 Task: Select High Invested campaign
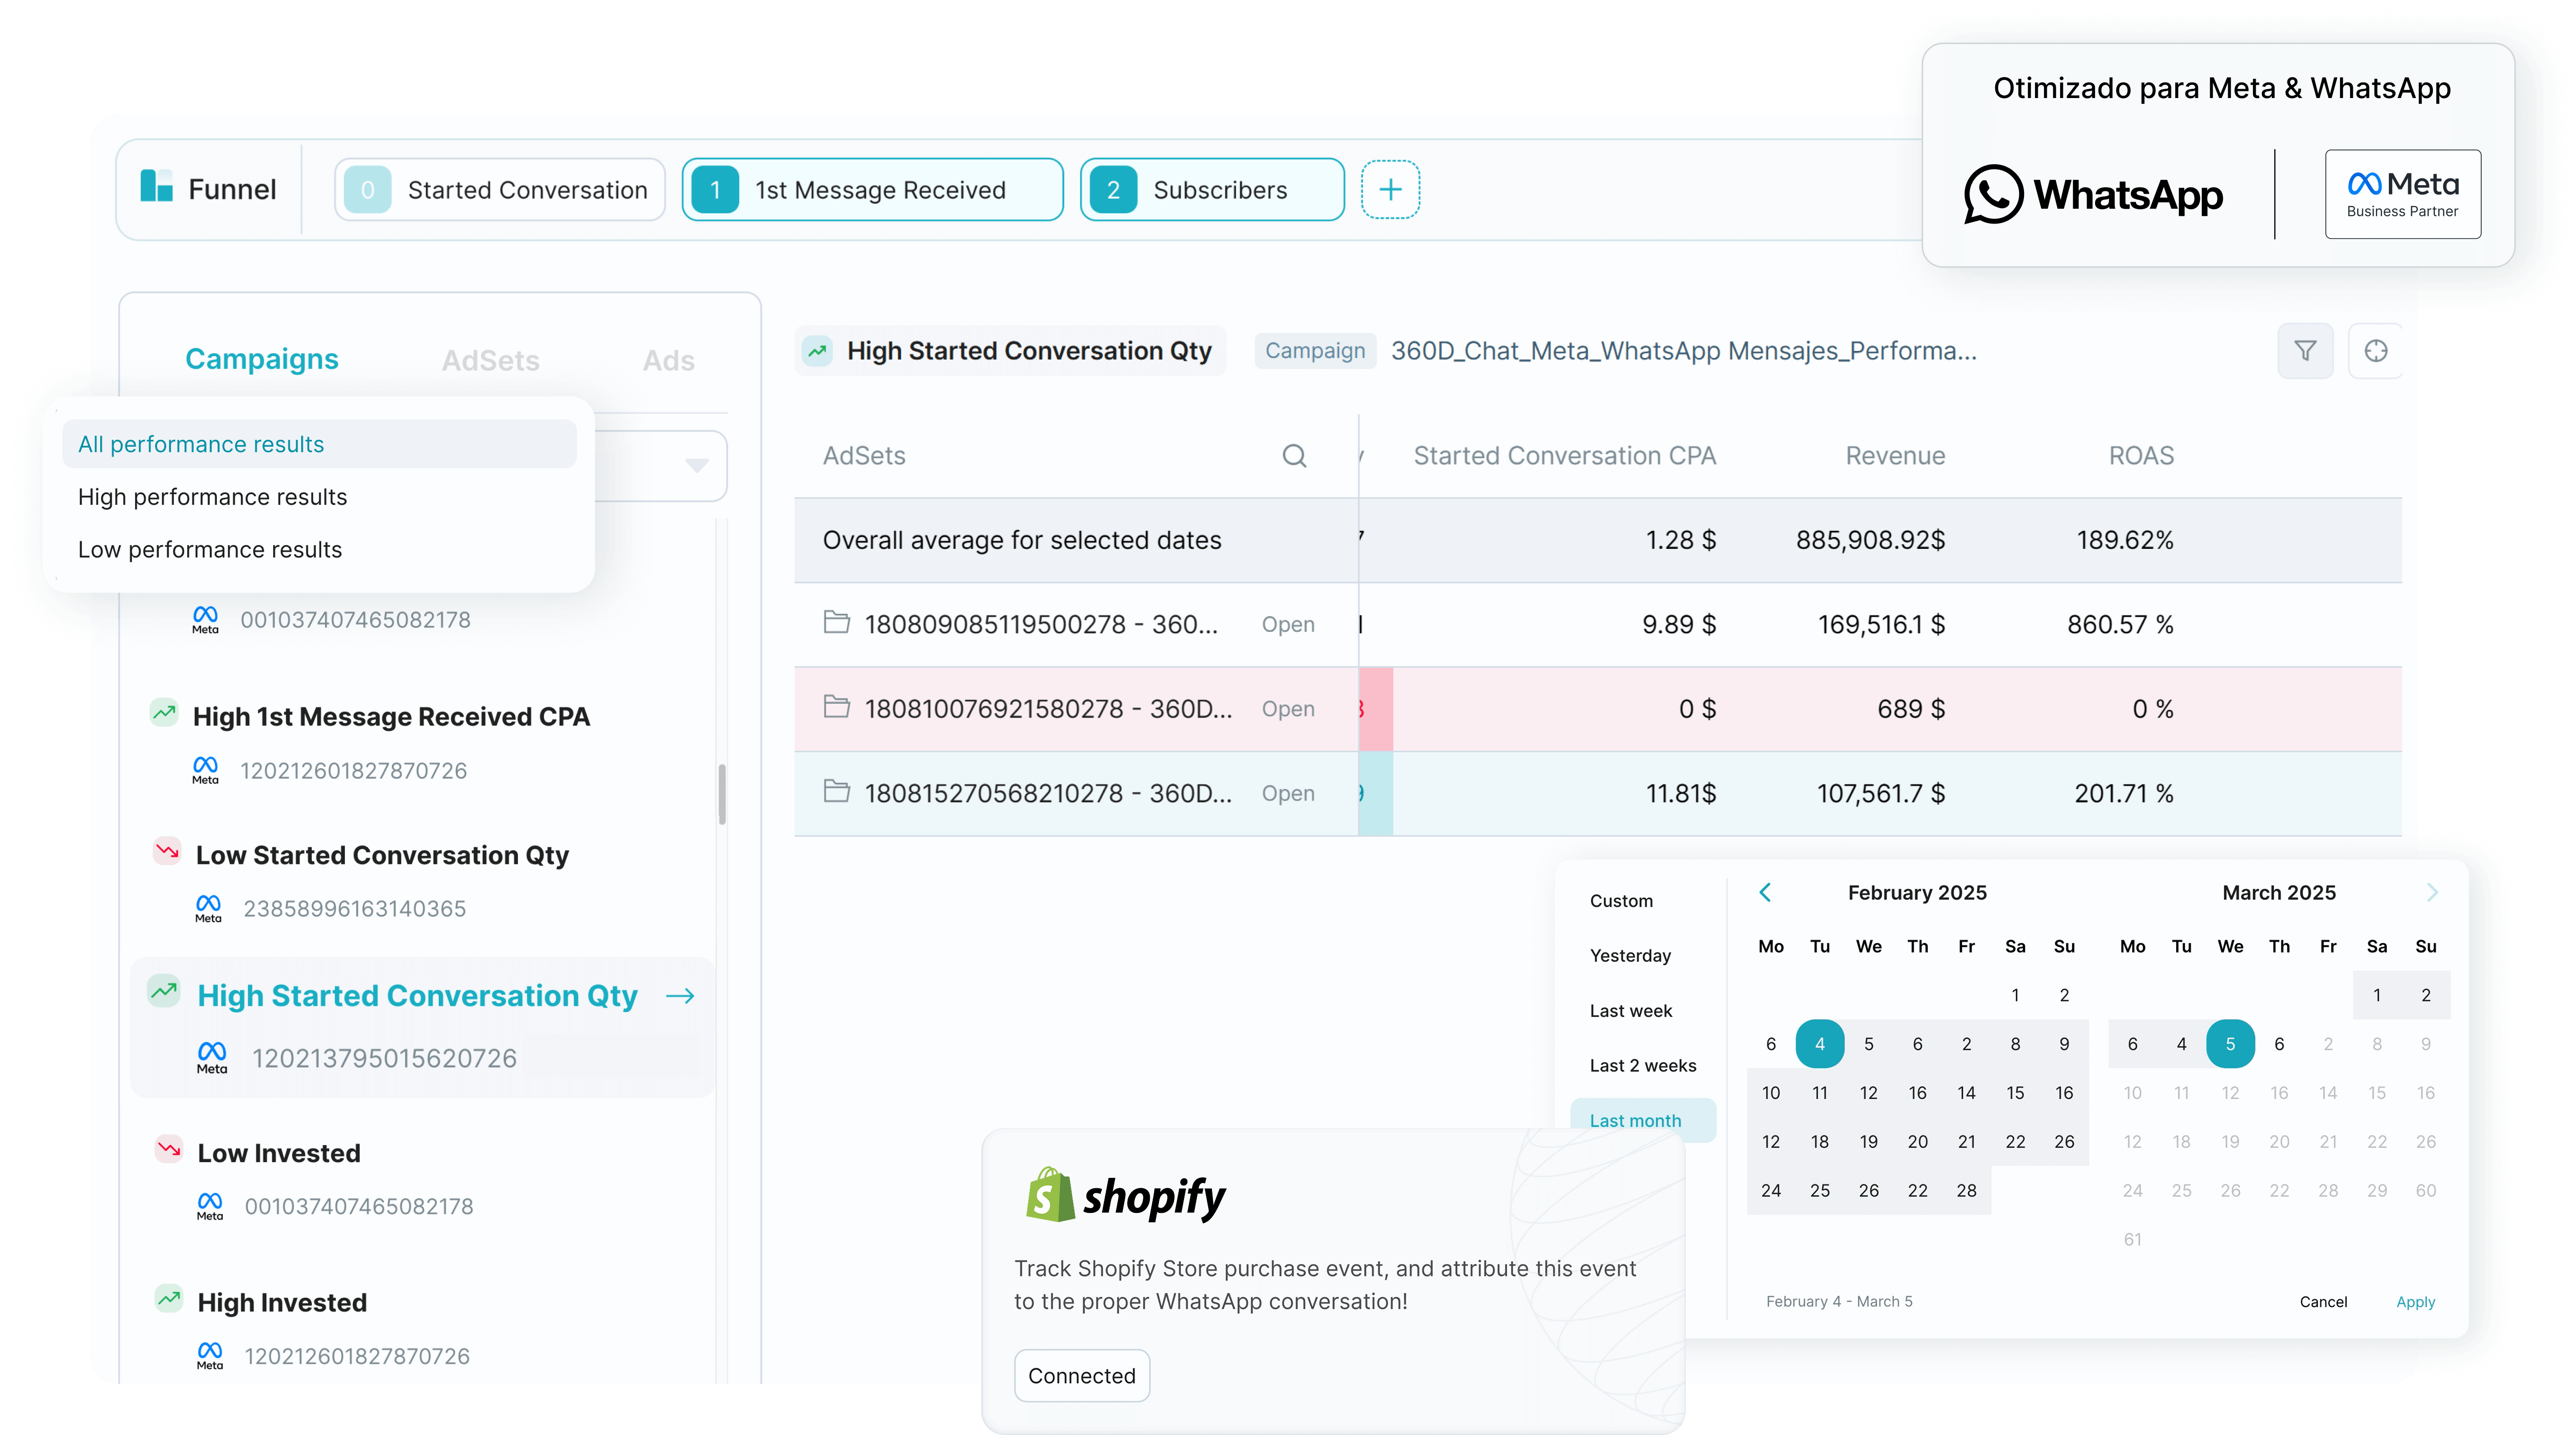click(x=282, y=1302)
